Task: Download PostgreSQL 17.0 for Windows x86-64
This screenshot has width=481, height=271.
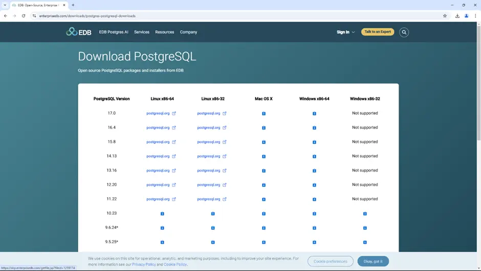Action: [314, 113]
